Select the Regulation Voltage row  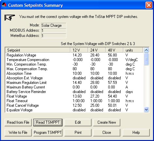[x=74, y=55]
